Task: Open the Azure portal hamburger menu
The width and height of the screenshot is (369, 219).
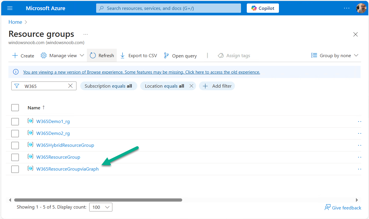Action: [x=10, y=8]
